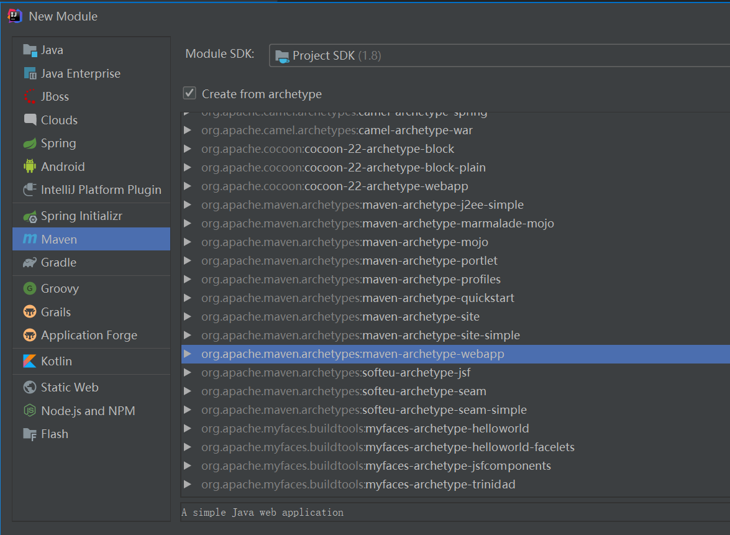Expand cocoon-22-archetype-block arrow
This screenshot has height=535, width=730.
[188, 149]
